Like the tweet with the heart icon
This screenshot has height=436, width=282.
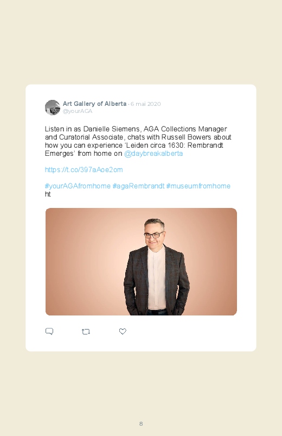[x=123, y=331]
